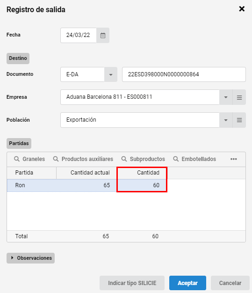The height and width of the screenshot is (293, 252).
Task: Expand the Observaciones section
Action: 30,258
